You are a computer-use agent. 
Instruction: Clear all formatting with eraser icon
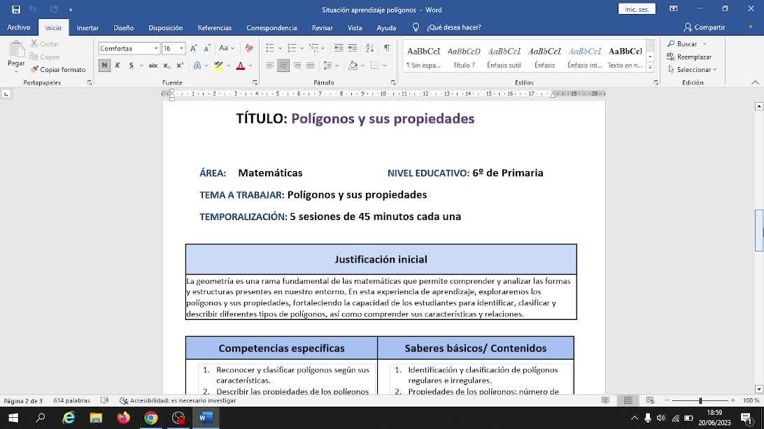tap(248, 48)
